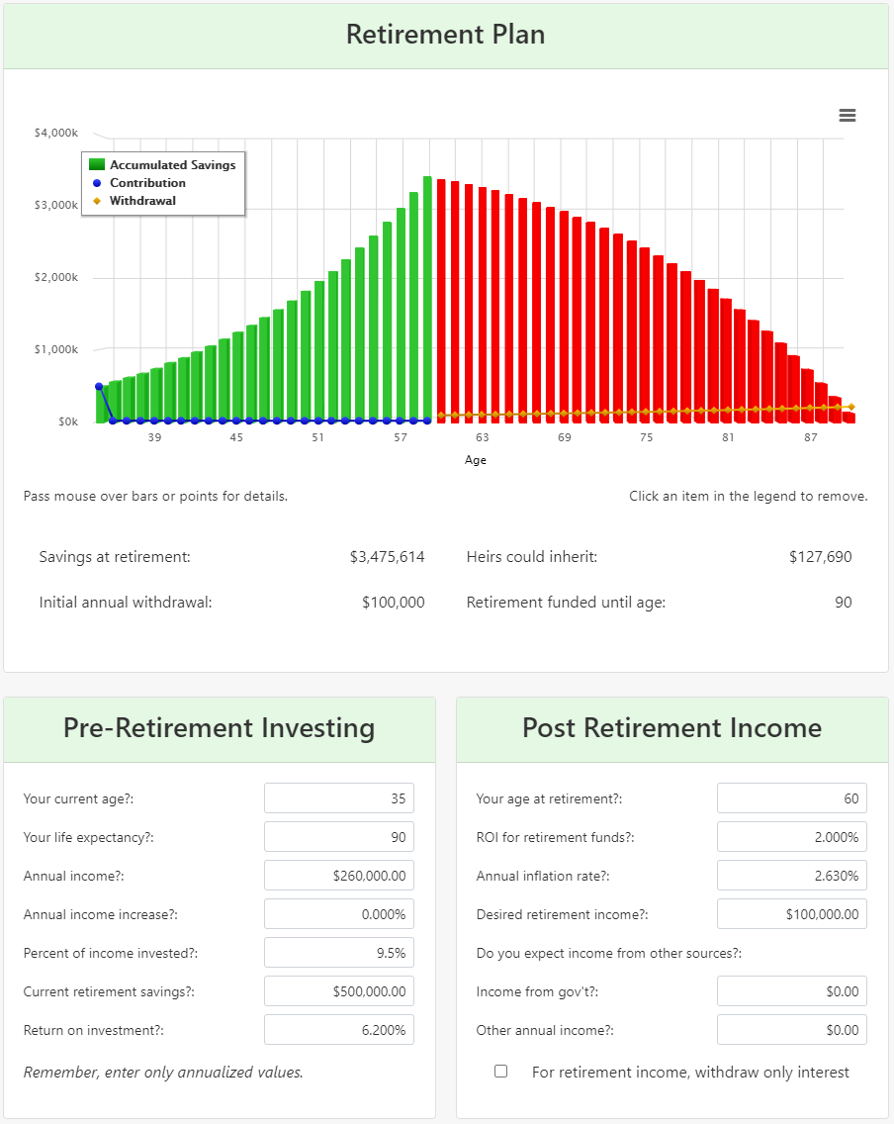The image size is (894, 1124).
Task: Click the first blue Contribution point at $500k
Action: pyautogui.click(x=99, y=386)
